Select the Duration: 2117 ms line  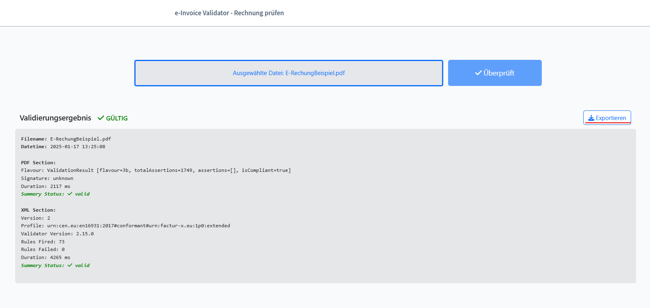(46, 186)
